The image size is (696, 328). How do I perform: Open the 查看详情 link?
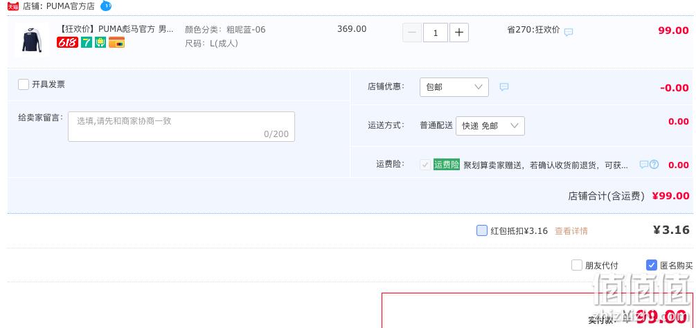(x=571, y=231)
